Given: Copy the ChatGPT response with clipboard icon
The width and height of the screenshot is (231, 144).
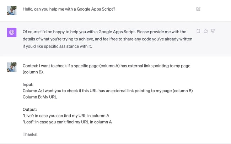Looking at the screenshot, I should point(199,31).
